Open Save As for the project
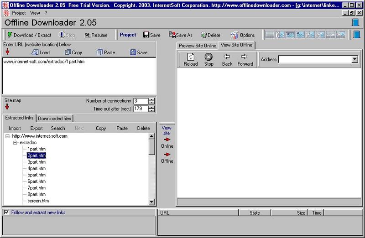 (181, 35)
